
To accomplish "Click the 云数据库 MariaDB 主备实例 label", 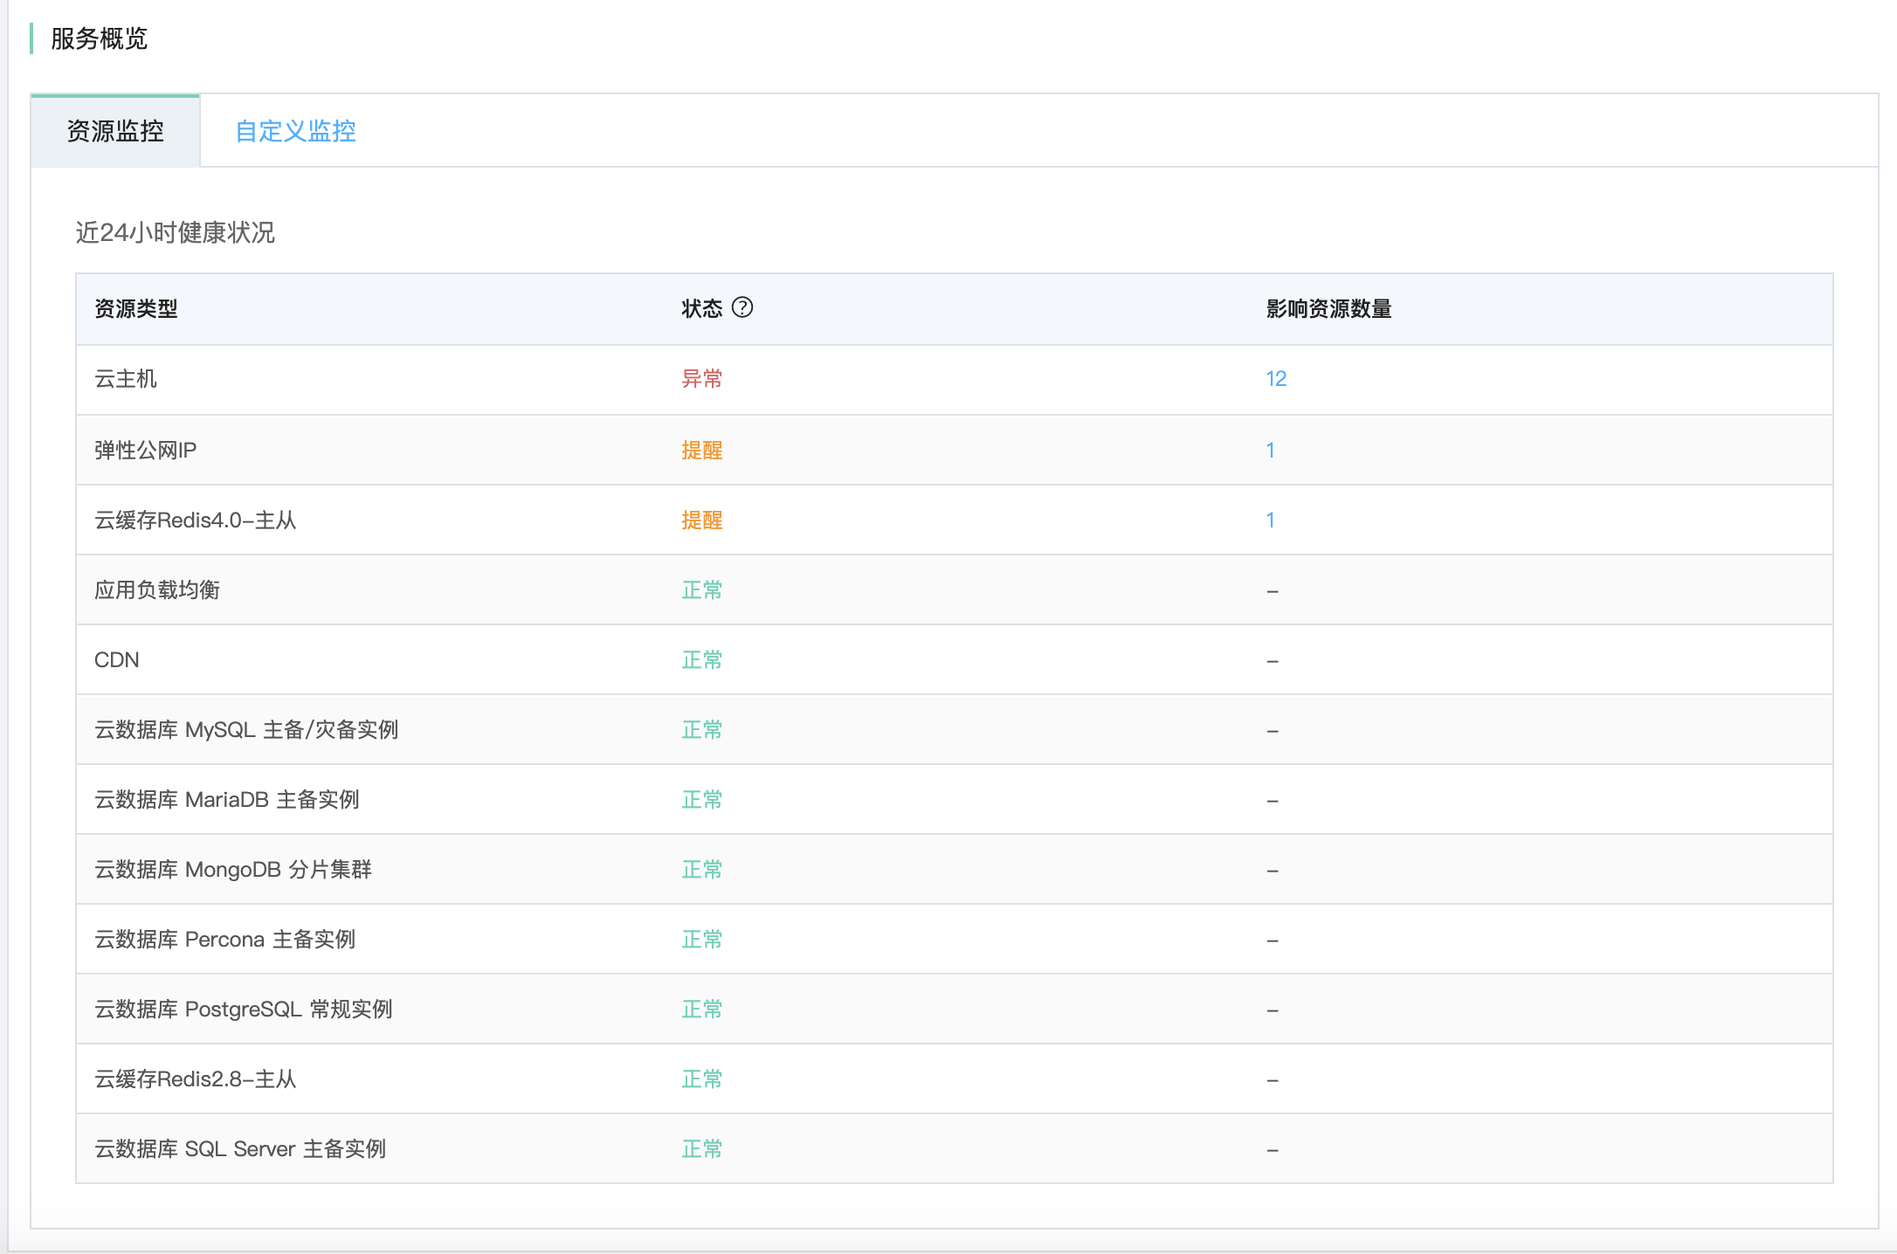I will point(227,800).
